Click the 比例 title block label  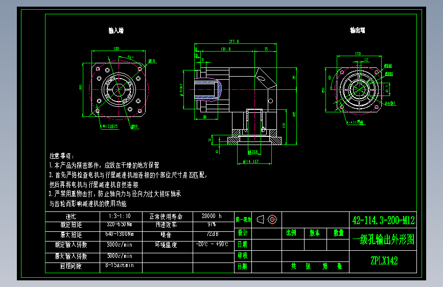(291, 233)
